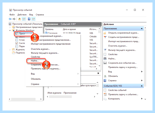This screenshot has height=113, width=155.
Task: Click the event list scroll up arrow
Action: 99,29
